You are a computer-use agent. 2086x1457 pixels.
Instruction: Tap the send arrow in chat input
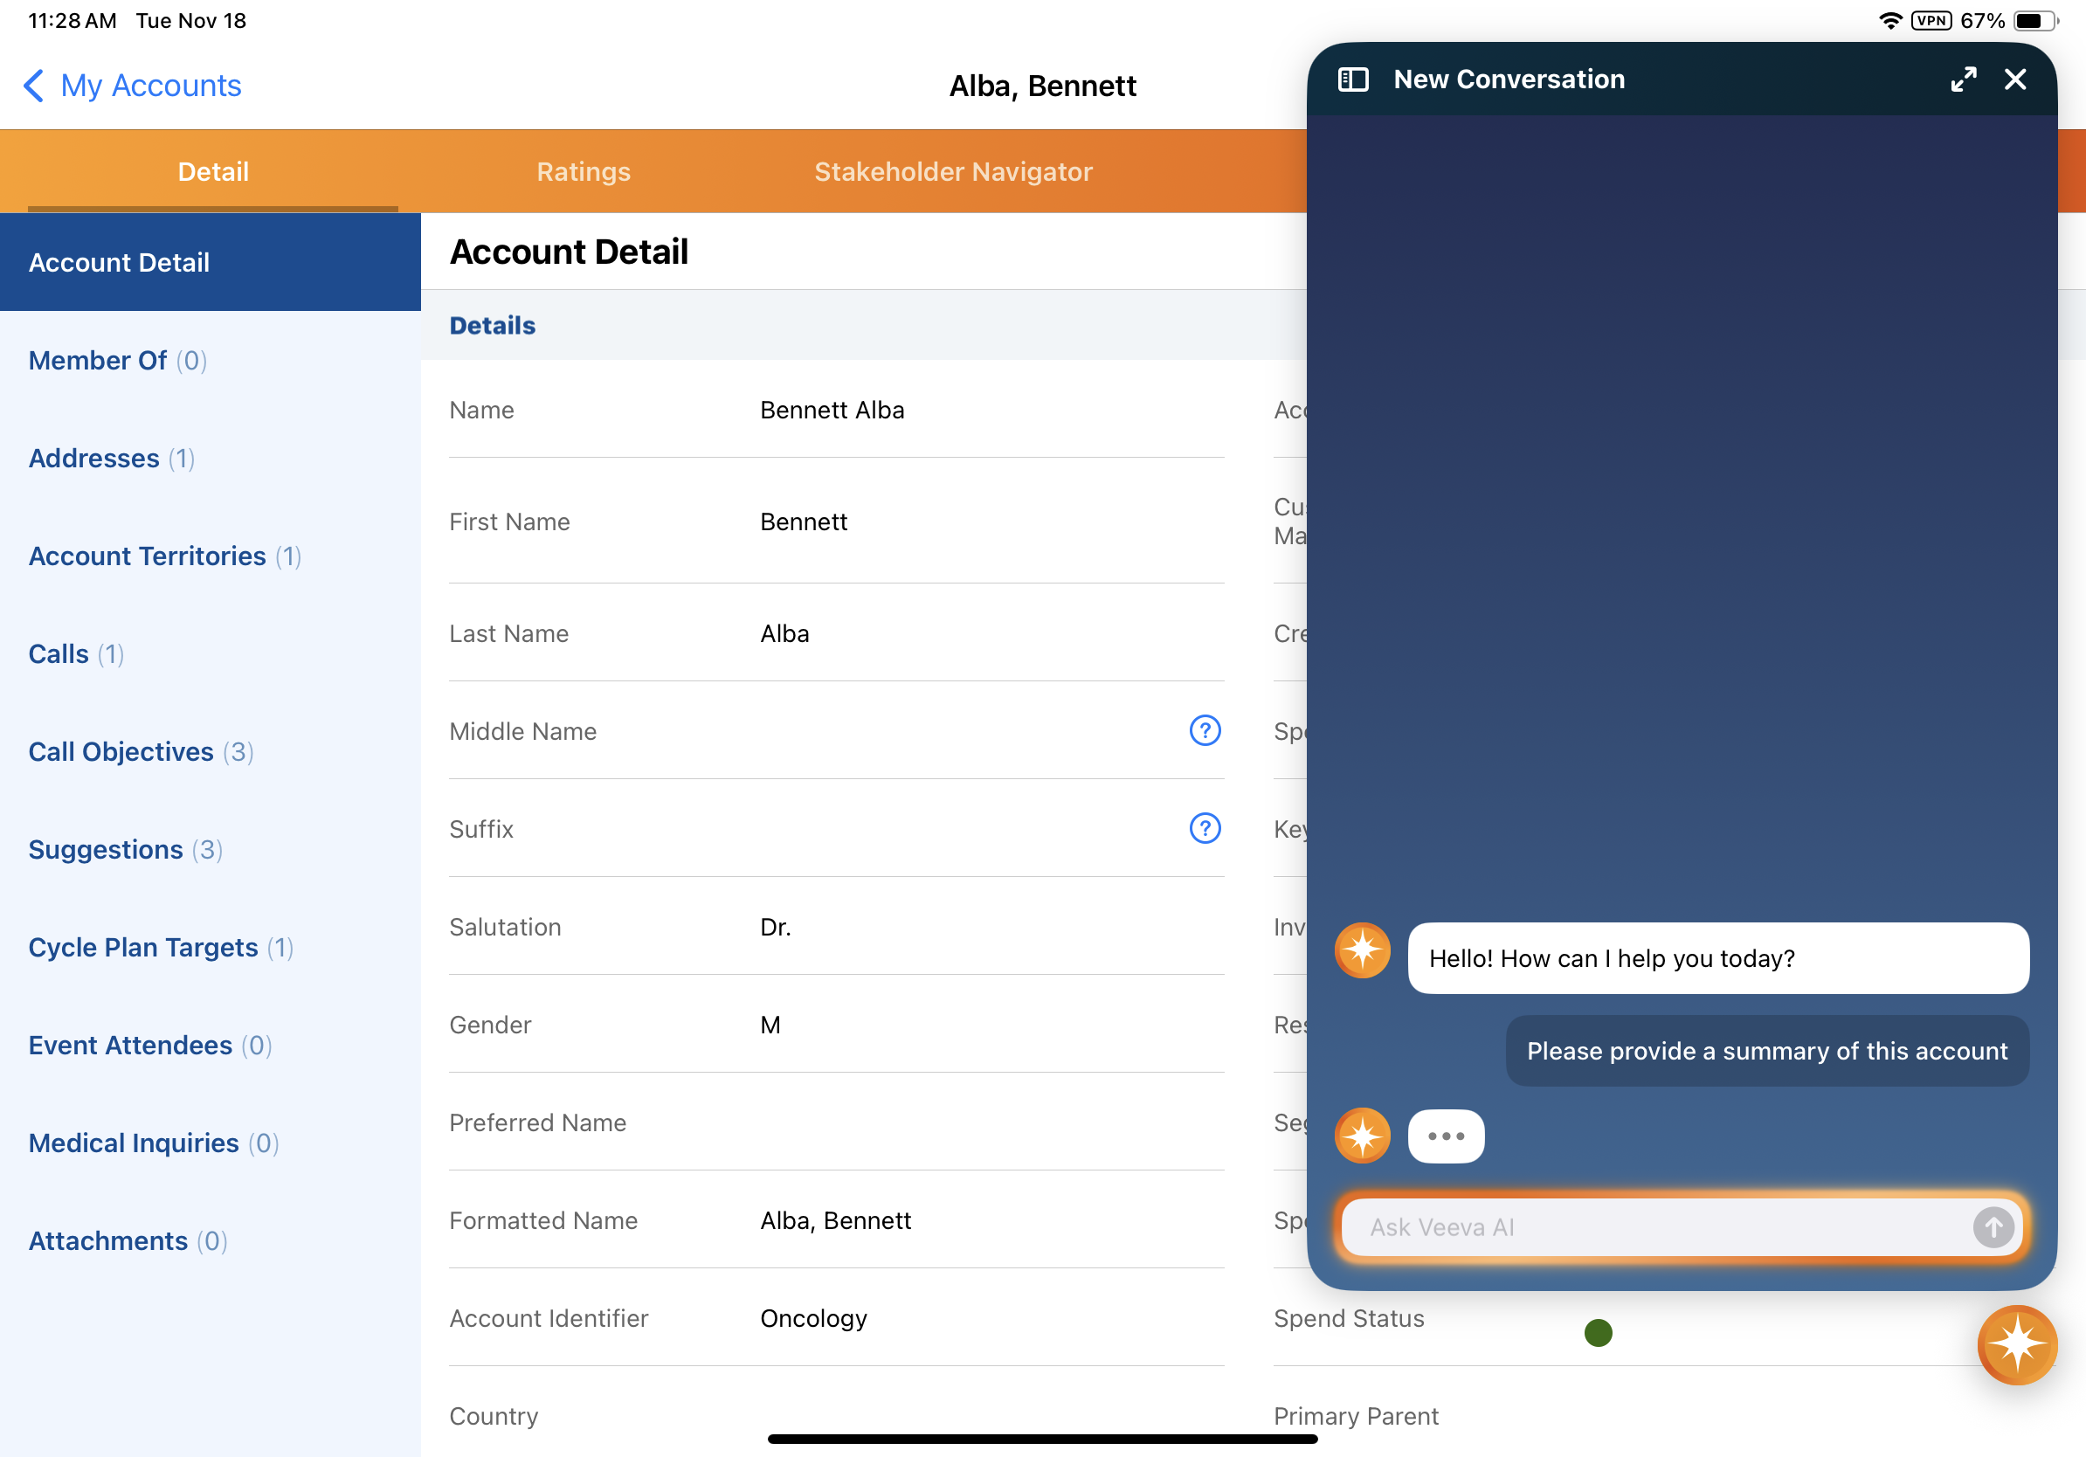click(1993, 1227)
